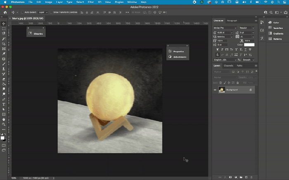Viewport: 289px width, 180px height.
Task: Select the Move tool in the toolbar
Action: click(3, 24)
